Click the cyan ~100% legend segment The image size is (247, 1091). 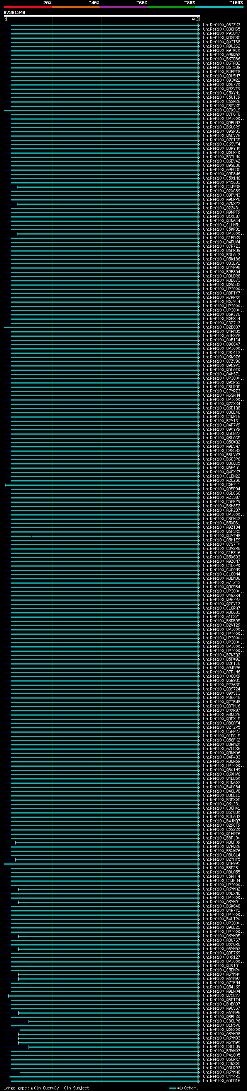[x=219, y=7]
